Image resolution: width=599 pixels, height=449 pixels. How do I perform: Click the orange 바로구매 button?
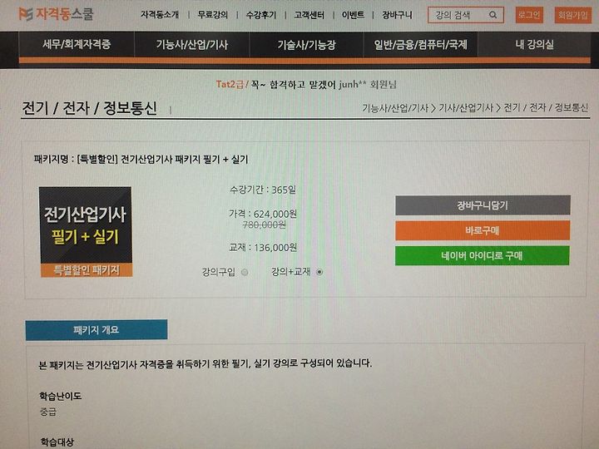(483, 230)
